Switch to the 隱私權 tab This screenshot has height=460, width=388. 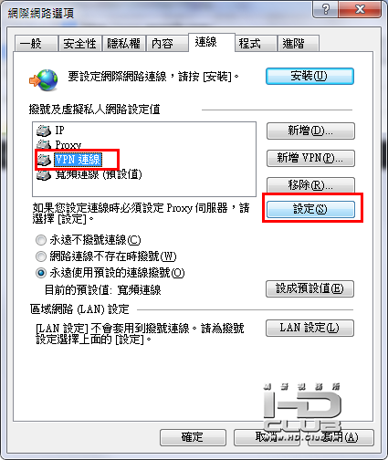(123, 44)
